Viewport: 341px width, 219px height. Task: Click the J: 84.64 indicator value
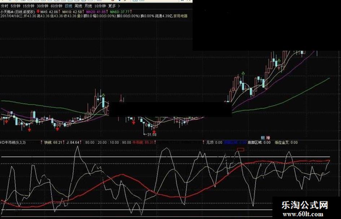[73, 142]
